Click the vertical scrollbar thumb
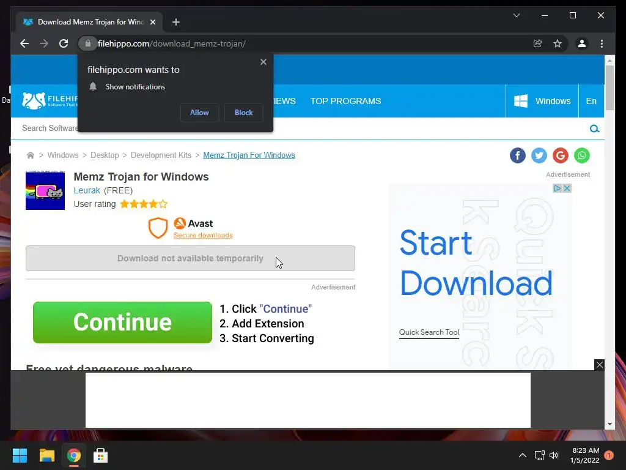This screenshot has width=626, height=470. (609, 88)
